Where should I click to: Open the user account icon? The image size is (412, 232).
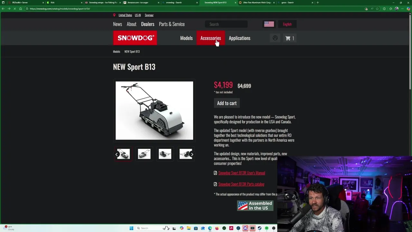tap(275, 38)
